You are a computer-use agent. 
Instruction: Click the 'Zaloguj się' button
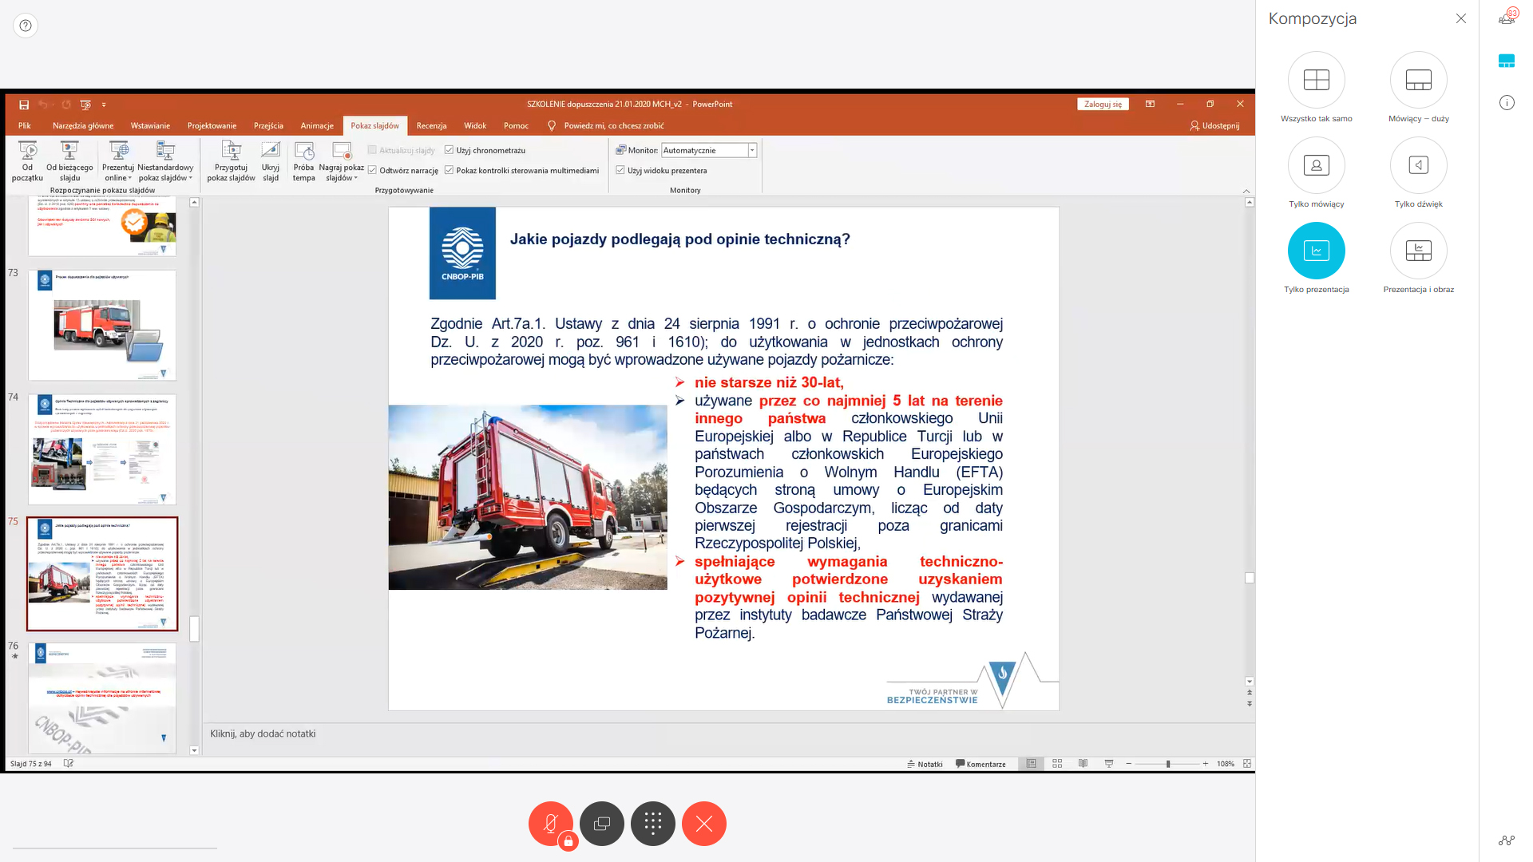click(1103, 104)
